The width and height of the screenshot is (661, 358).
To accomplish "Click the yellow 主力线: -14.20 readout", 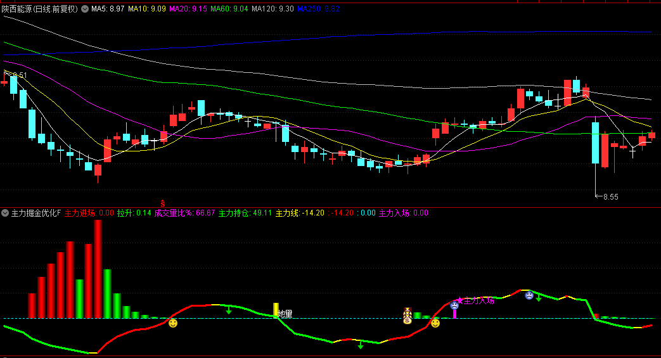I will (x=300, y=213).
